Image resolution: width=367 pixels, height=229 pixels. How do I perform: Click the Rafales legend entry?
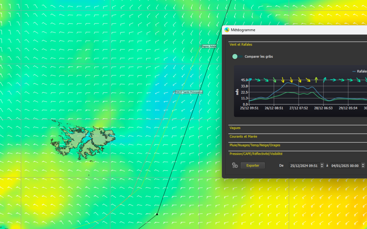(x=360, y=71)
